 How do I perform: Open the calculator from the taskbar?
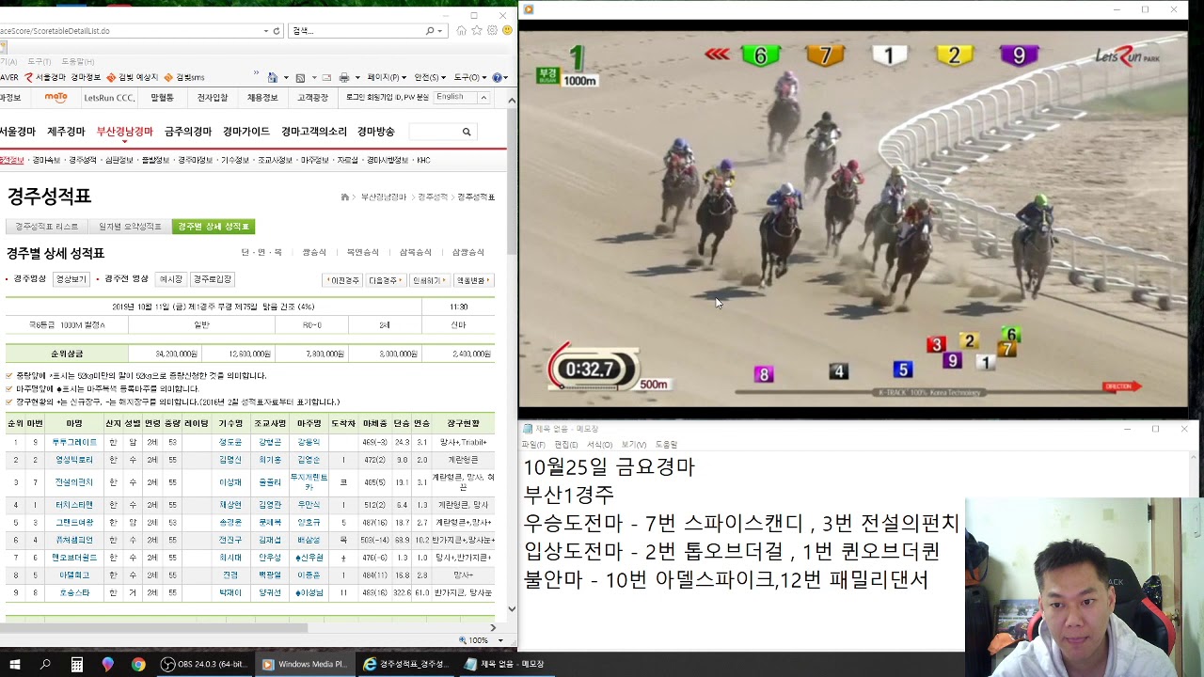[x=77, y=664]
